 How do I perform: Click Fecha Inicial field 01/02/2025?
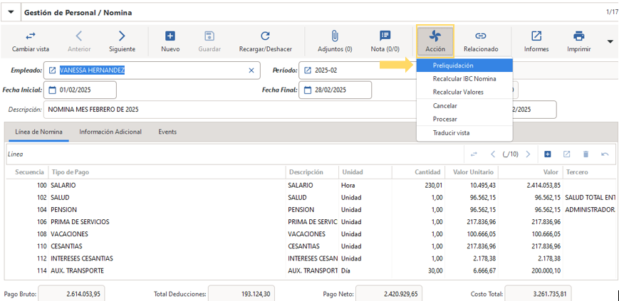(x=80, y=90)
